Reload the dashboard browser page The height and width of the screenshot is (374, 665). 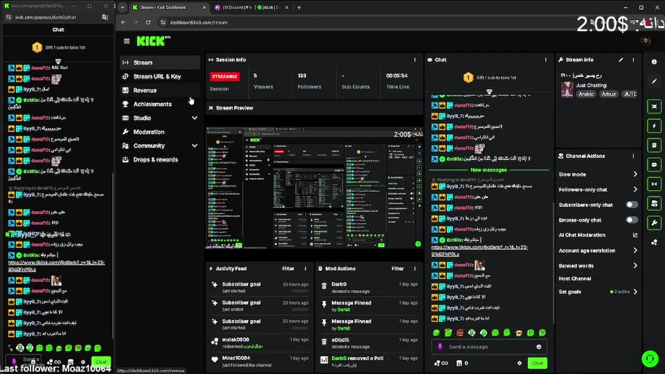pos(149,22)
